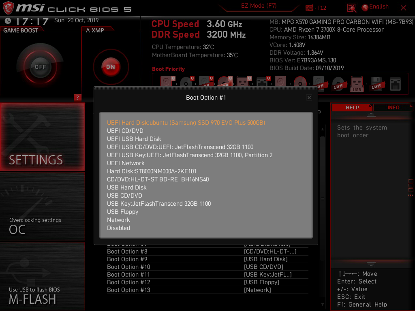Open language options via the English globe icon
Viewport: 415px width, 311px height.
click(365, 7)
